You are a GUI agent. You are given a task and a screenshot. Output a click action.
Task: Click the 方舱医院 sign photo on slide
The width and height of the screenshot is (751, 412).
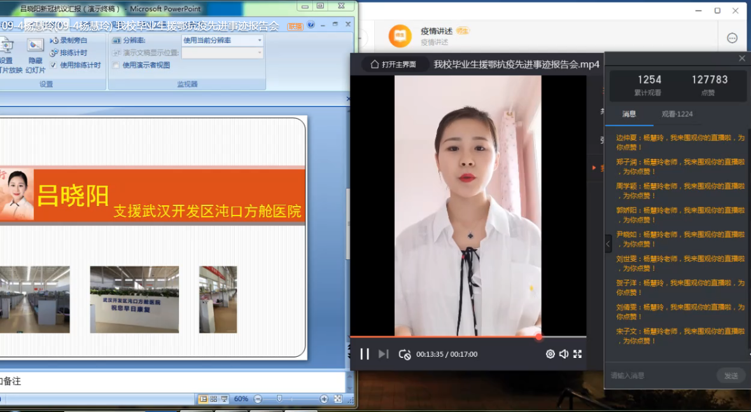coord(134,299)
